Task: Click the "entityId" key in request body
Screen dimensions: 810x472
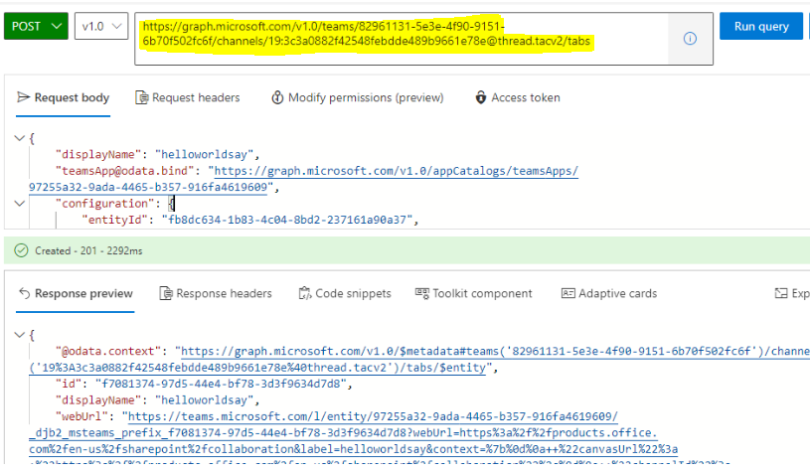Action: (114, 220)
